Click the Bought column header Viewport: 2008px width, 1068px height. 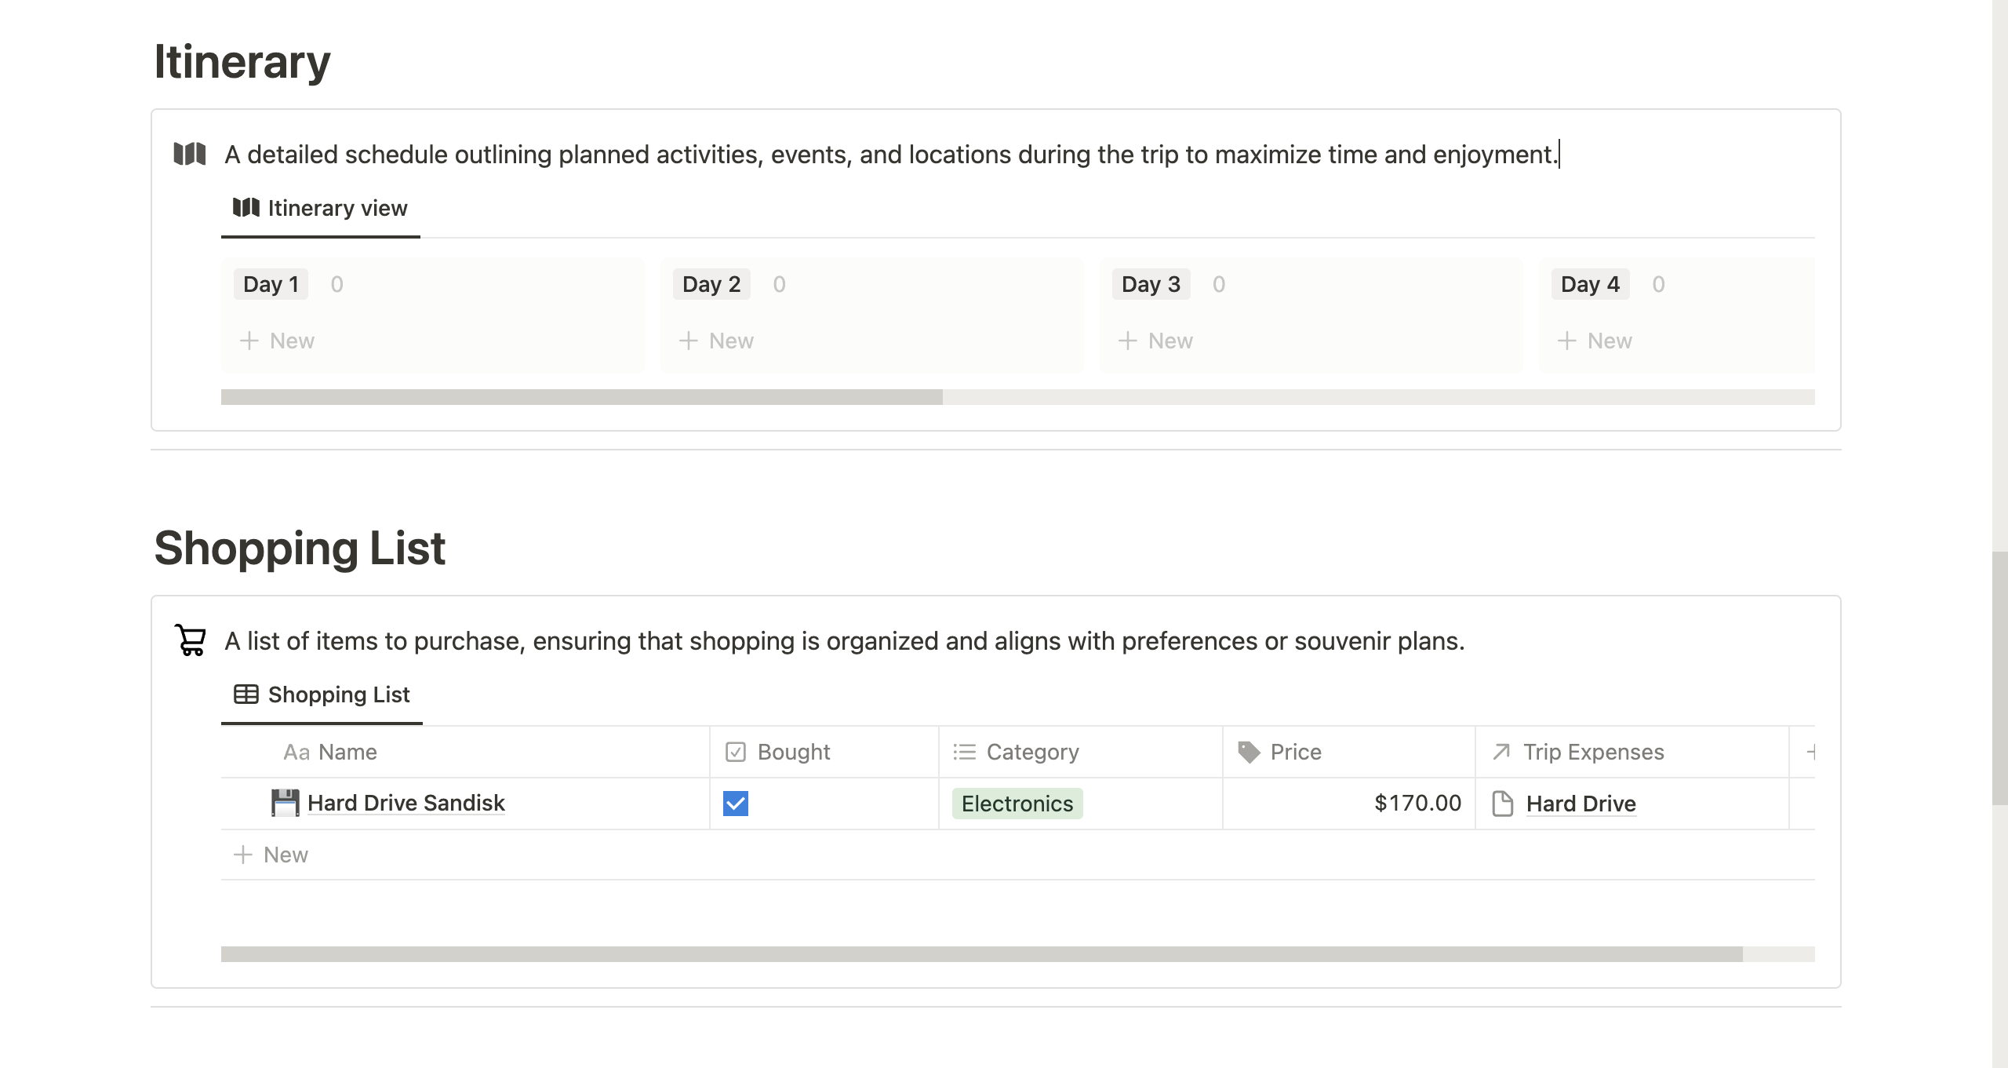click(x=824, y=752)
